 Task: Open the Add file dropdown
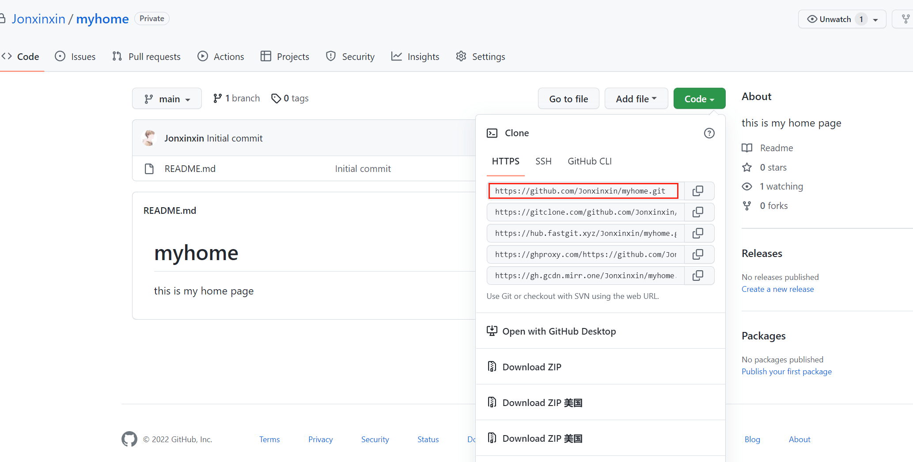[636, 99]
